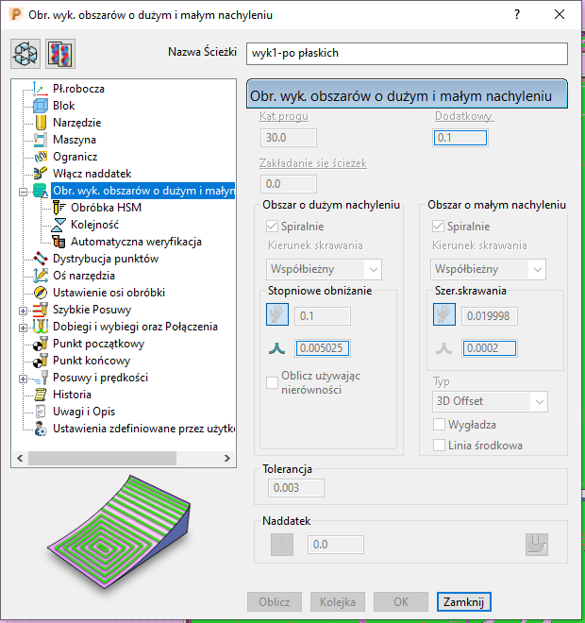Open Kierunek skrawania dropdown for large slope
Image resolution: width=585 pixels, height=623 pixels.
point(324,269)
